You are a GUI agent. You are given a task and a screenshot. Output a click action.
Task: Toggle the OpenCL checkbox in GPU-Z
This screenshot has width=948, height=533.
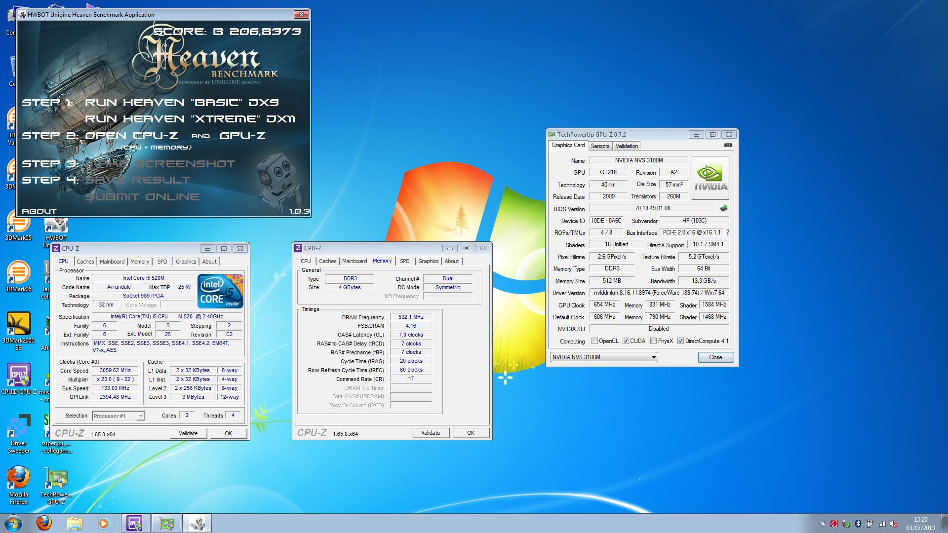pyautogui.click(x=594, y=341)
